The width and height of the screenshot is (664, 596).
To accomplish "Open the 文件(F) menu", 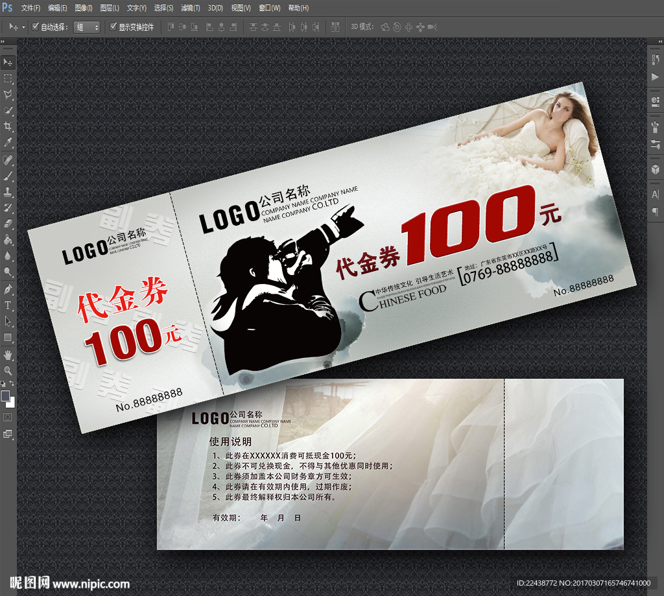I will pos(30,8).
